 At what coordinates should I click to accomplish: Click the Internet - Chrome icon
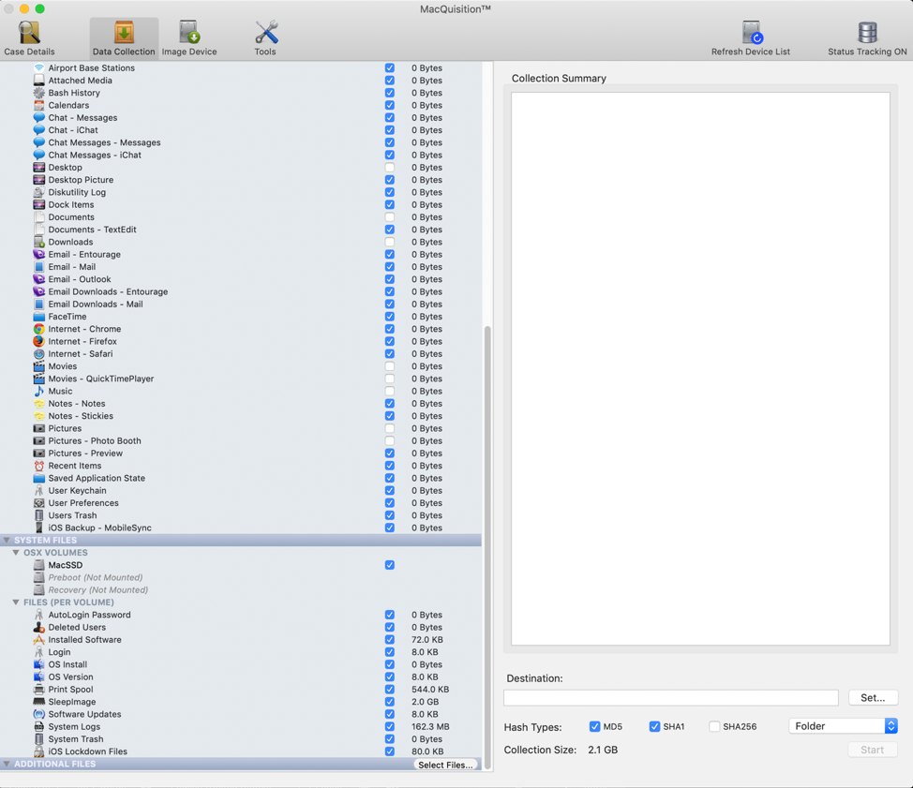[x=39, y=329]
